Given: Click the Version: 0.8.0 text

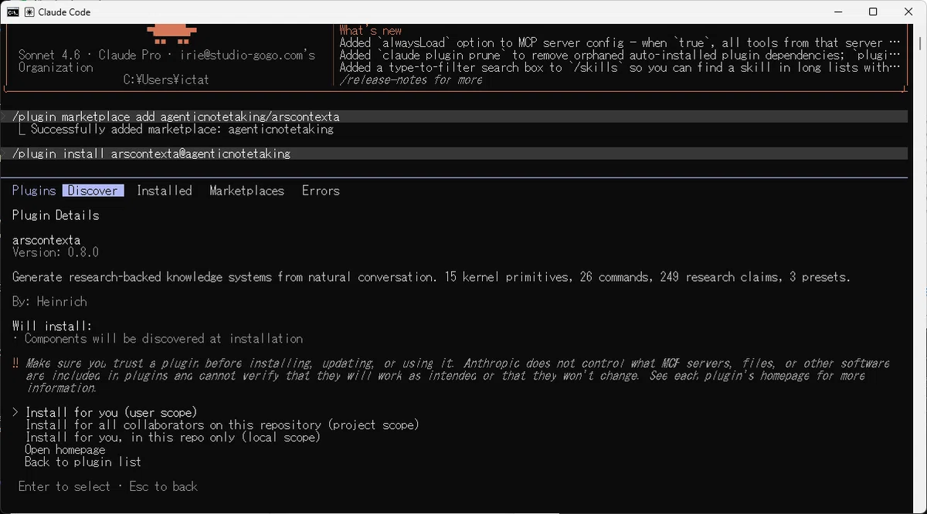Looking at the screenshot, I should [x=56, y=252].
